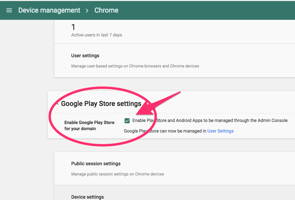Open the User Settings link
Image resolution: width=295 pixels, height=200 pixels.
(x=220, y=131)
